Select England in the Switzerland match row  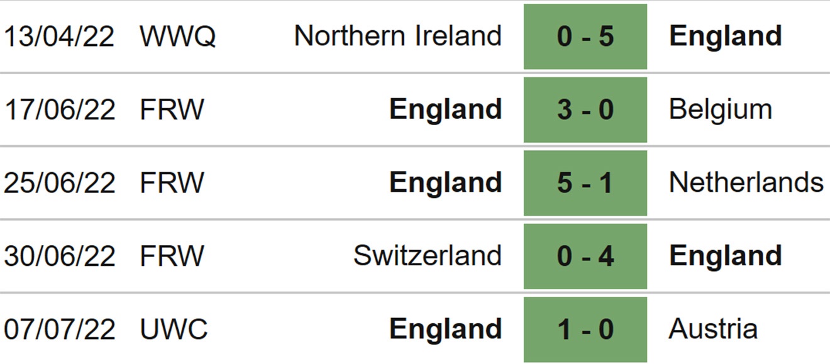726,256
